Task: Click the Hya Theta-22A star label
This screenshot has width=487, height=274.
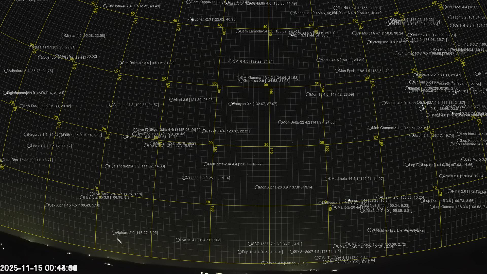Action: pos(137,166)
